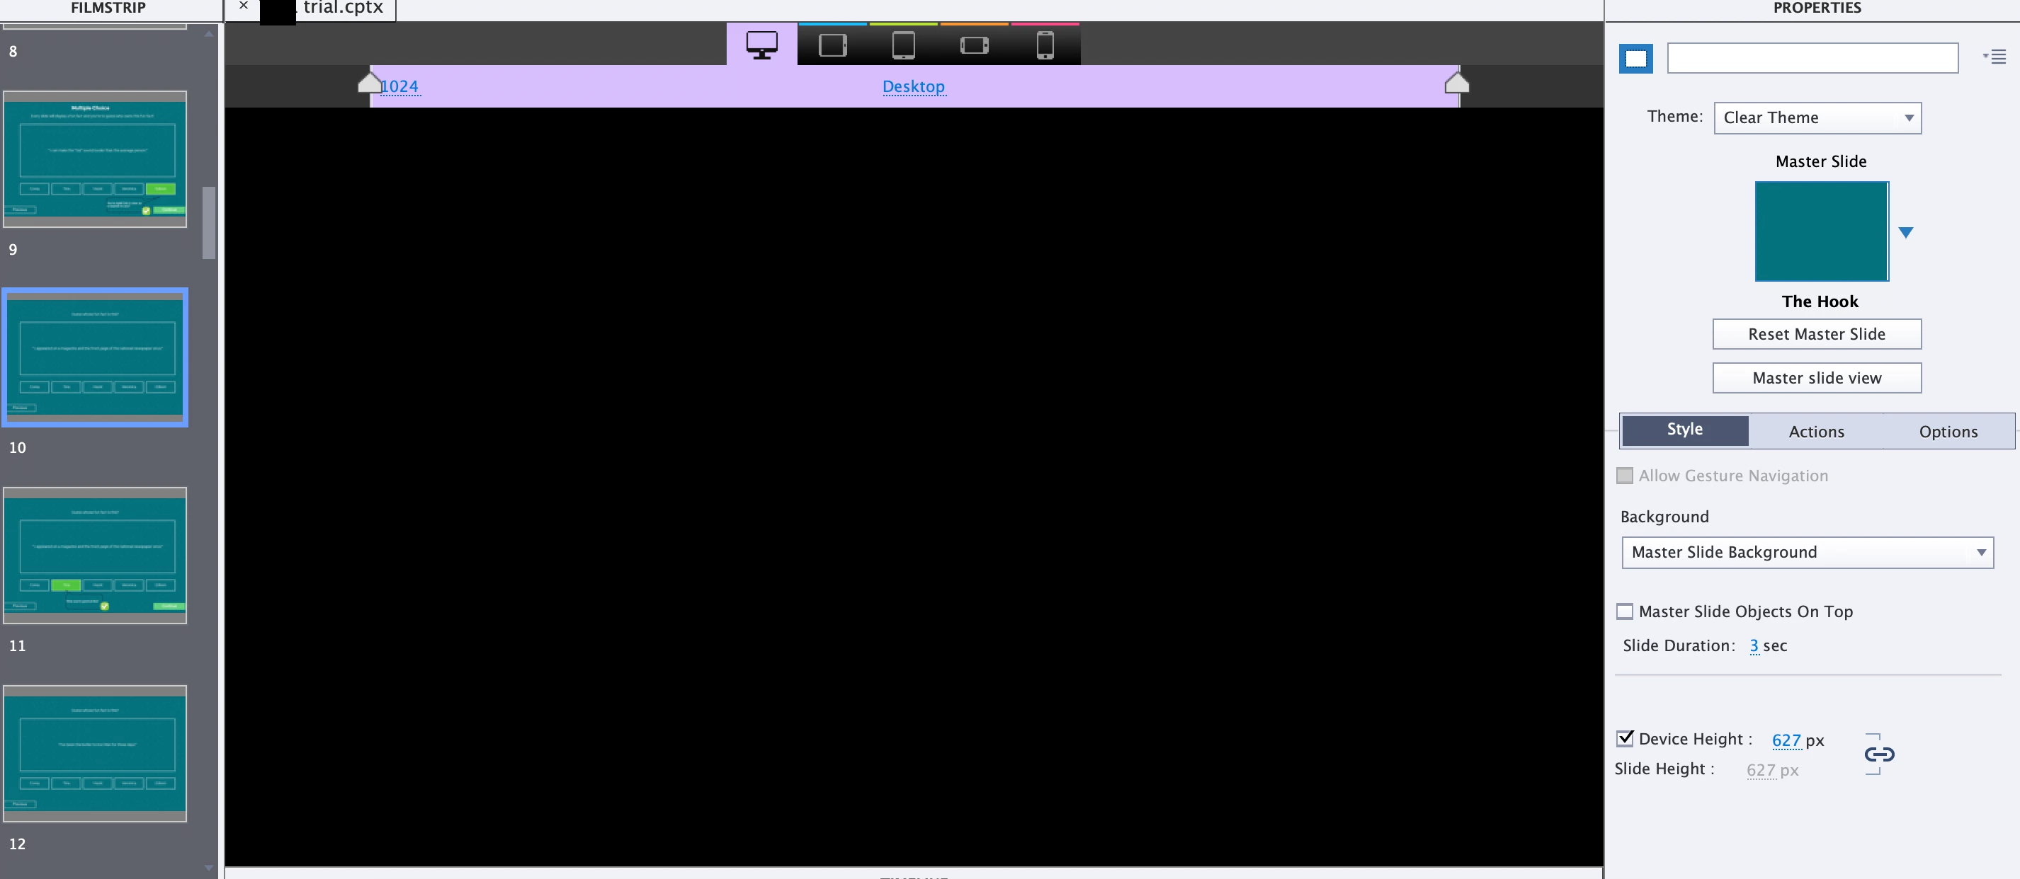The height and width of the screenshot is (879, 2020).
Task: Switch to tablet portrait breakpoint icon
Action: tap(903, 45)
